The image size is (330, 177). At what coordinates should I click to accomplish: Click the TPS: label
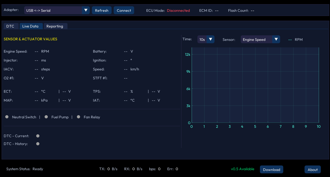[97, 91]
